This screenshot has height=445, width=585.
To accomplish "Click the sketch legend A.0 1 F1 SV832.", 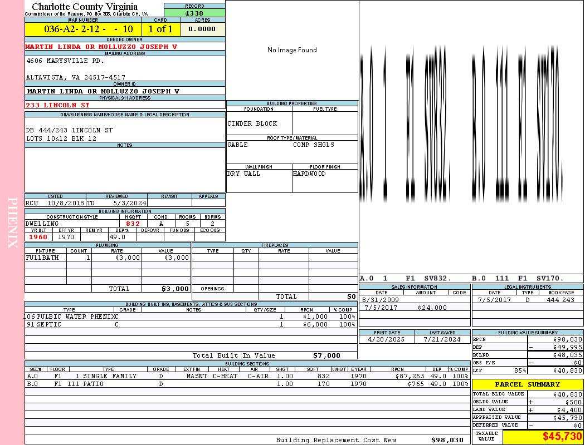I will pyautogui.click(x=406, y=278).
